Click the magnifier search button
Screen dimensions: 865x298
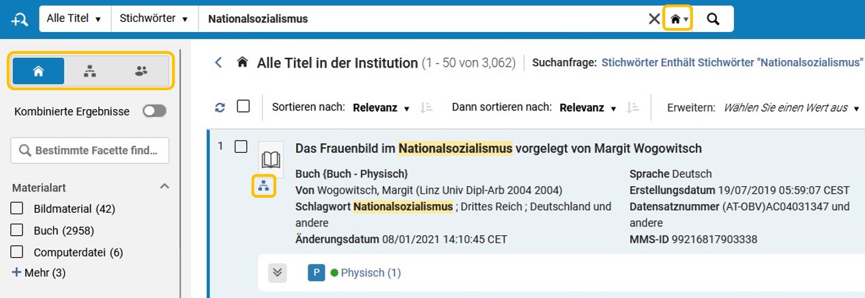point(713,19)
